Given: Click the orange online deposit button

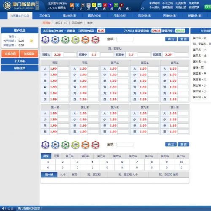Looking at the screenshot, I should [10, 54].
